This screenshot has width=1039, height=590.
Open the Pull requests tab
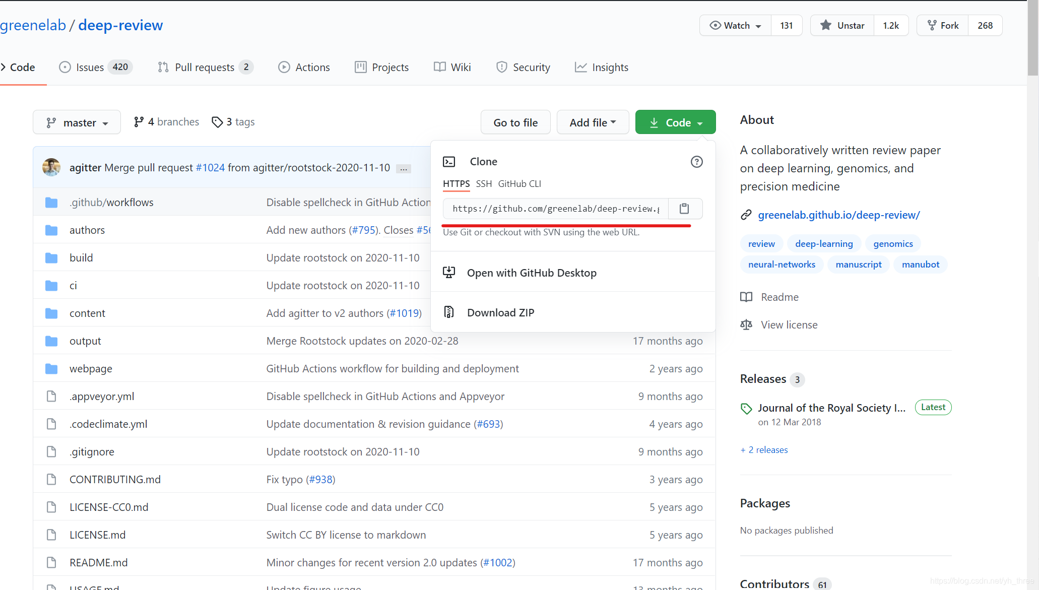coord(205,67)
